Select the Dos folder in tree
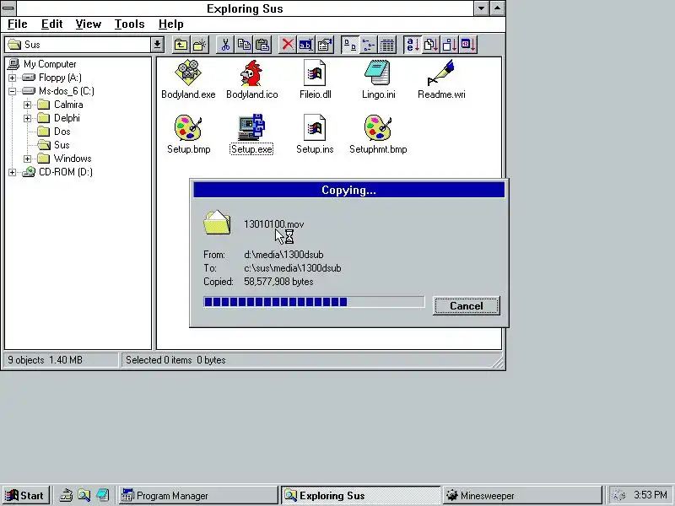This screenshot has width=675, height=506. click(54, 132)
